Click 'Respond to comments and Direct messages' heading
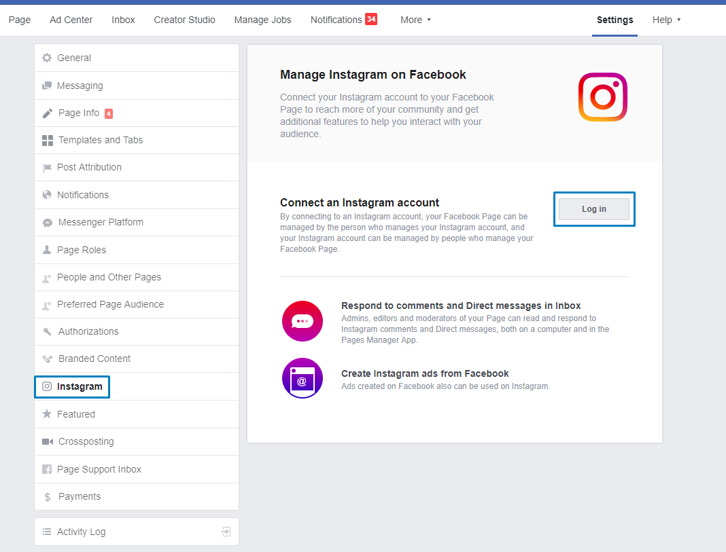This screenshot has width=726, height=552. tap(461, 306)
